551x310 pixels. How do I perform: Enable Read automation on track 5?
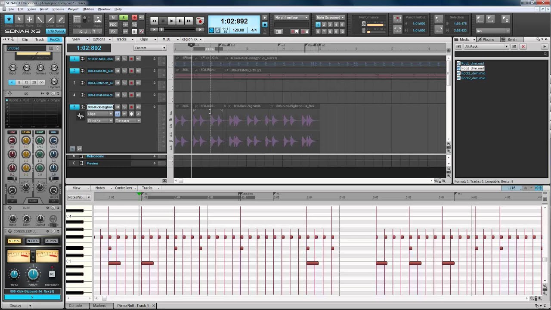[118, 114]
